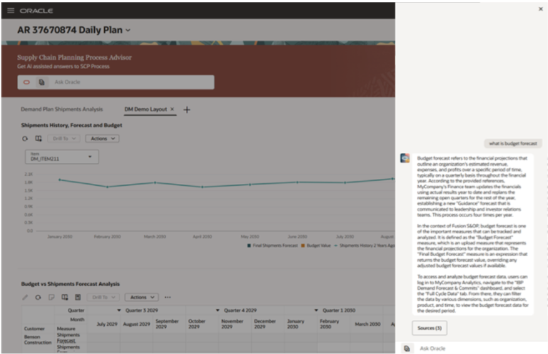This screenshot has width=548, height=354.
Task: Click the Budget Value legend swatch
Action: coord(303,245)
